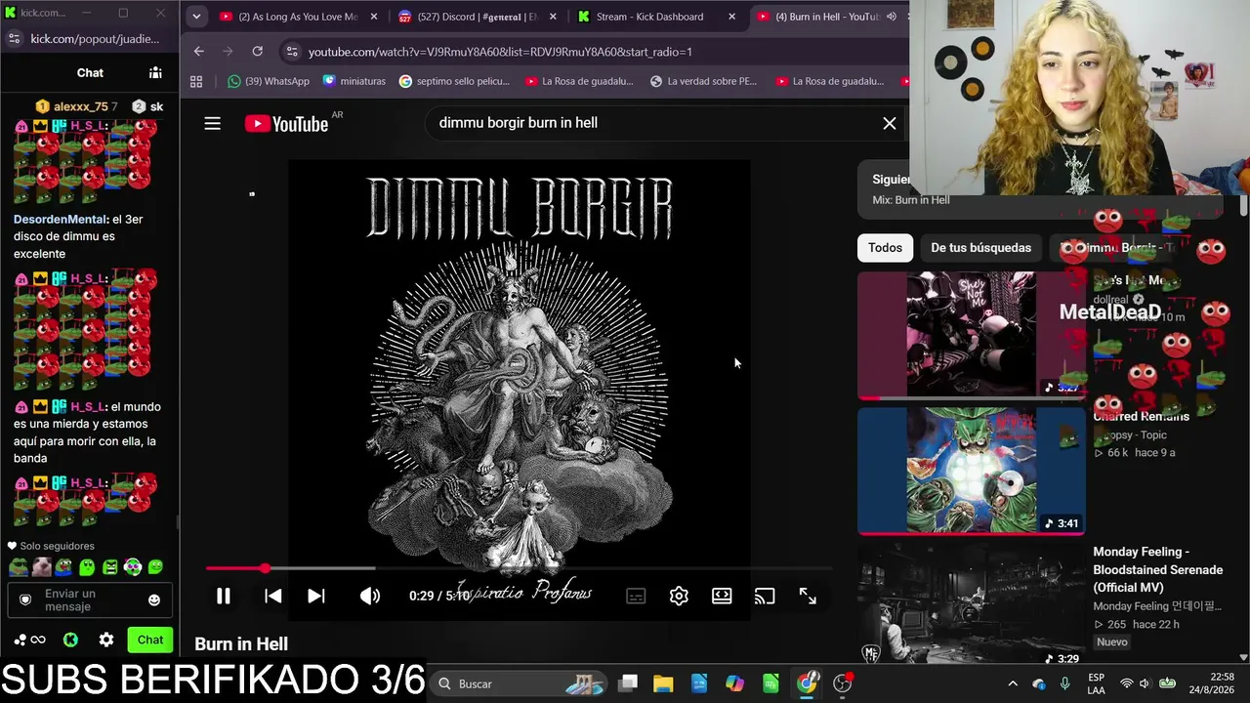Send message with the green Chat button
The width and height of the screenshot is (1250, 703).
point(150,640)
